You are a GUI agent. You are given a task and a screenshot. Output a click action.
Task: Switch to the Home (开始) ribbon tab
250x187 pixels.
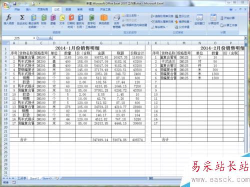17,9
